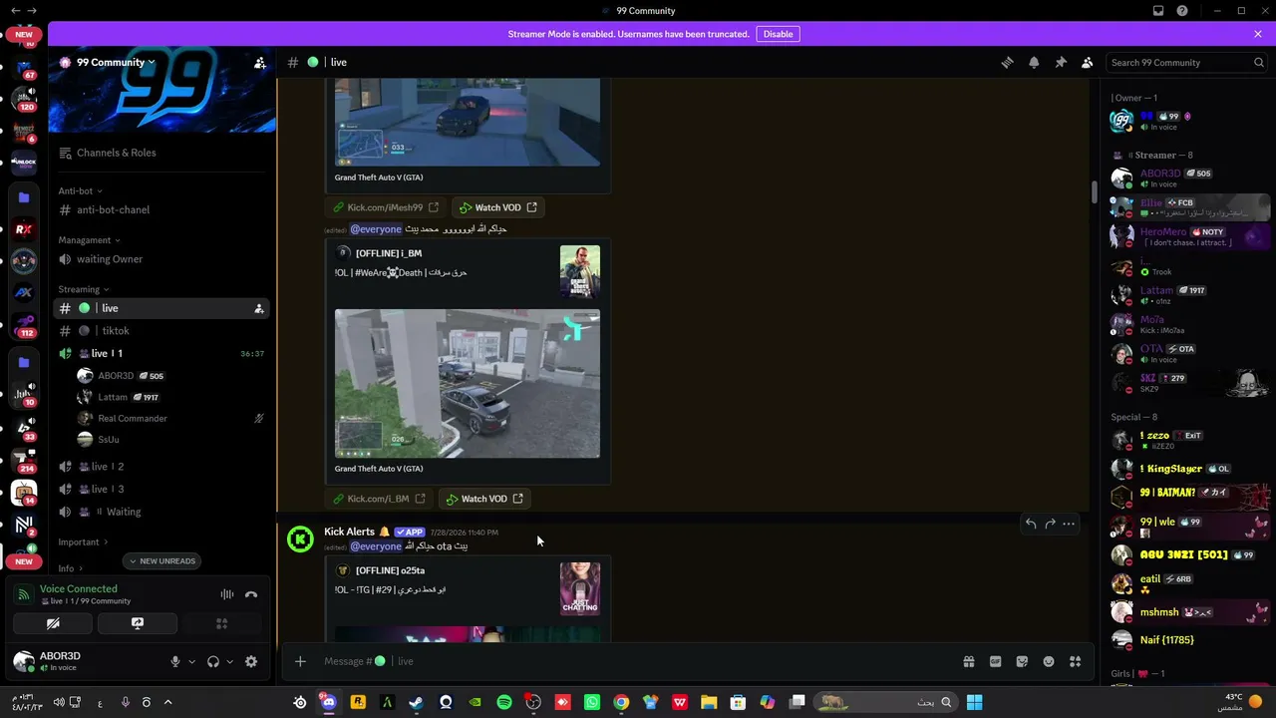Screen dimensions: 1276x718
Task: Open Kick Alerts bot profile name
Action: [x=349, y=532]
